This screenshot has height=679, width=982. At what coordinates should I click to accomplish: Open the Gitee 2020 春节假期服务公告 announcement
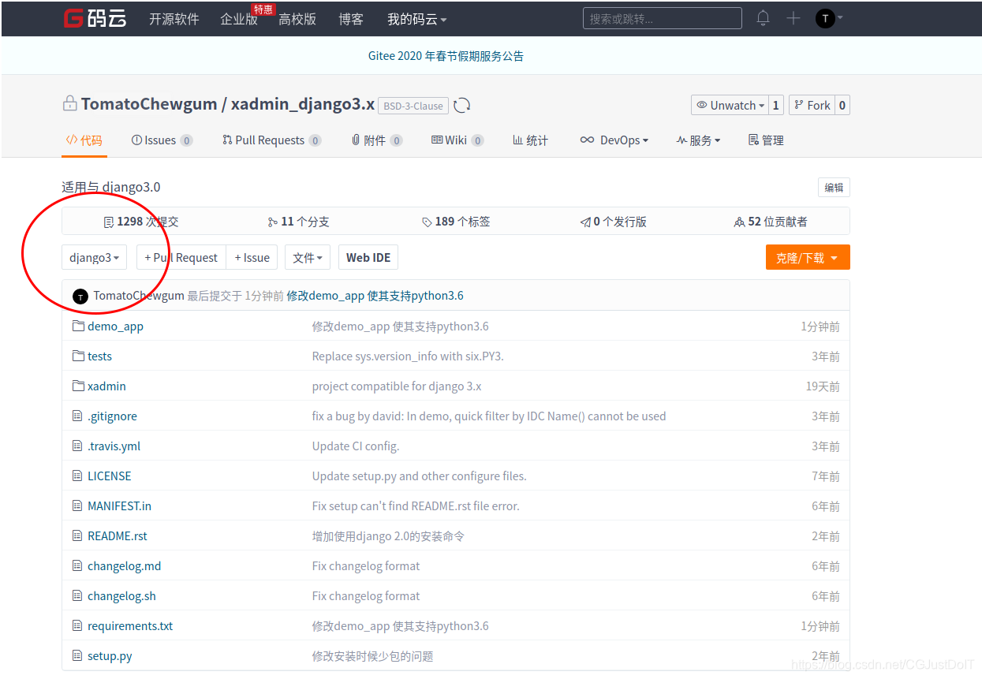pyautogui.click(x=446, y=56)
